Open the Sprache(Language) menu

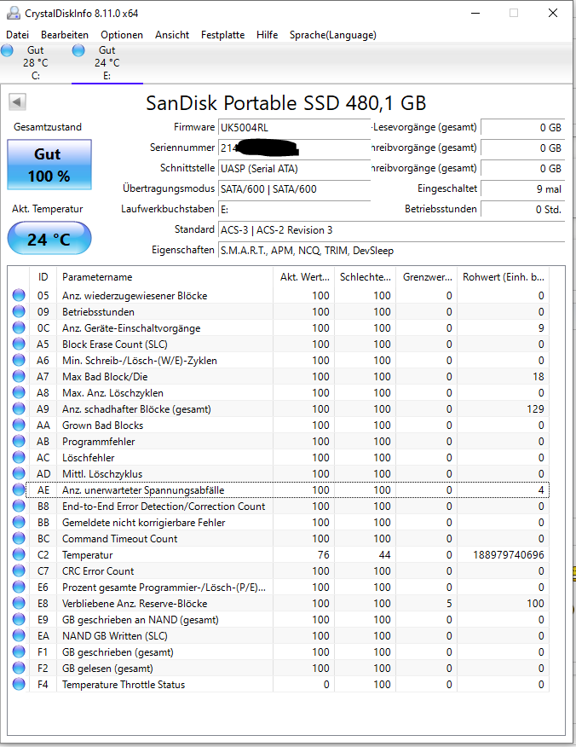pyautogui.click(x=333, y=35)
